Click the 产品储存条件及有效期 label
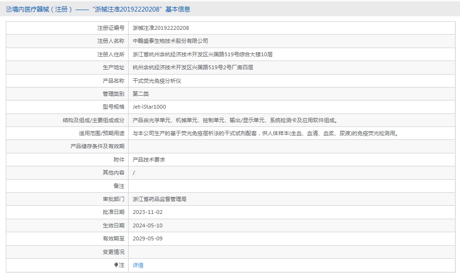 click(x=97, y=146)
